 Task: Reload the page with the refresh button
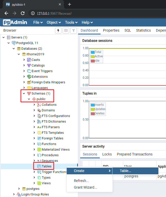[23, 13]
